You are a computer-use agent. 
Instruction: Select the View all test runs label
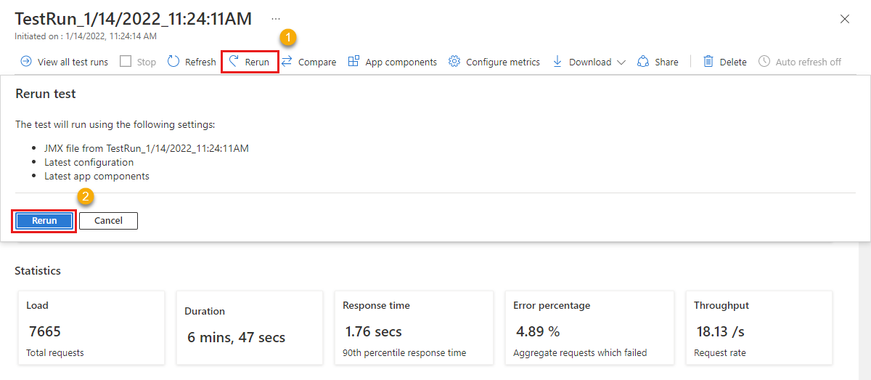pos(73,62)
